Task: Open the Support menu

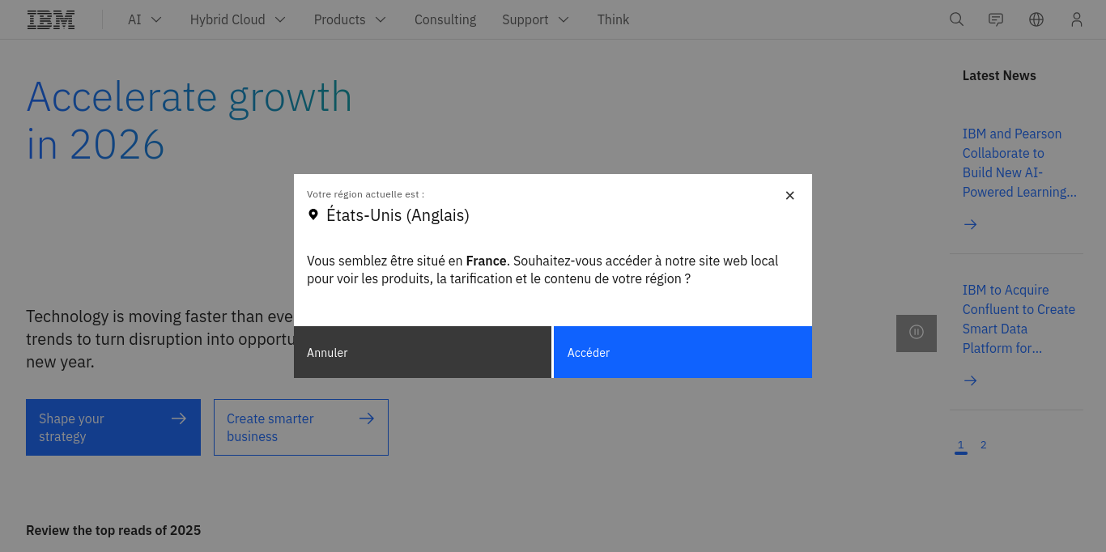Action: click(x=535, y=19)
